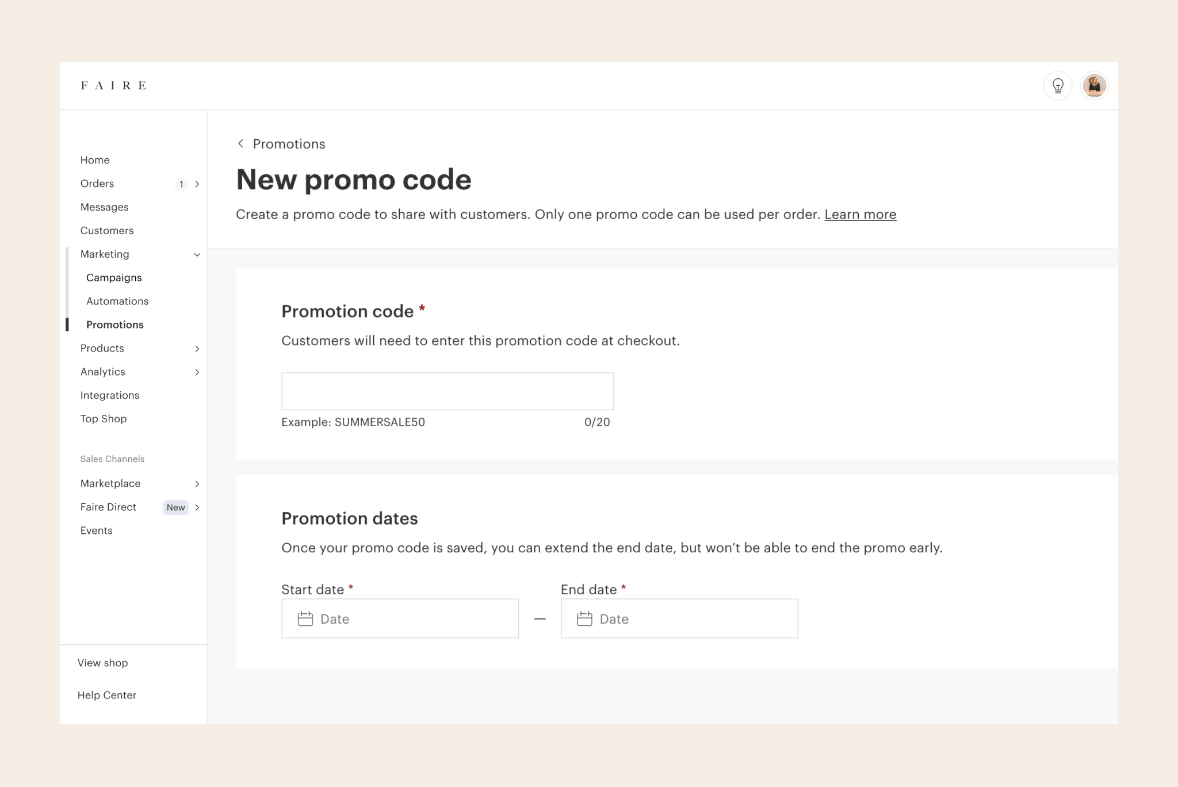Collapse the Marketing section chevron

click(197, 254)
